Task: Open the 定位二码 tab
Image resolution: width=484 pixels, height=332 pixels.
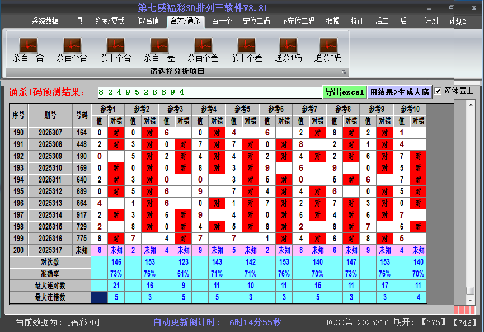Action: [x=256, y=21]
